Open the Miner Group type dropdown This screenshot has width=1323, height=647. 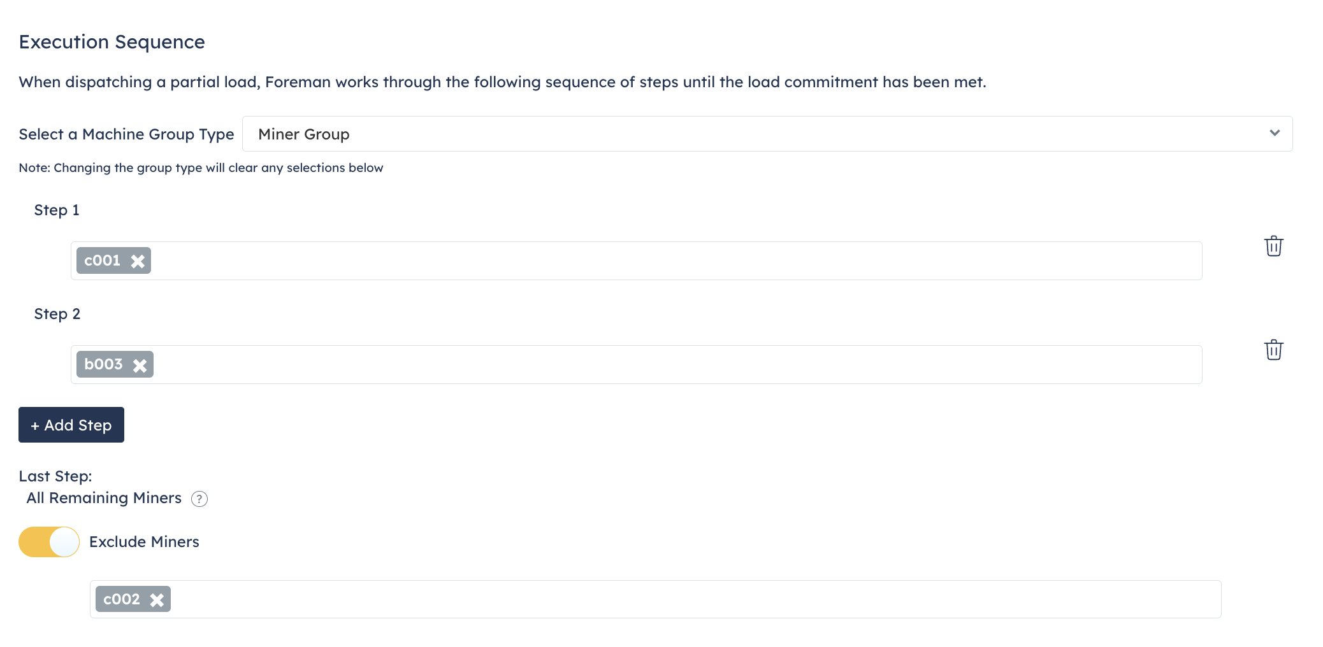(x=765, y=134)
